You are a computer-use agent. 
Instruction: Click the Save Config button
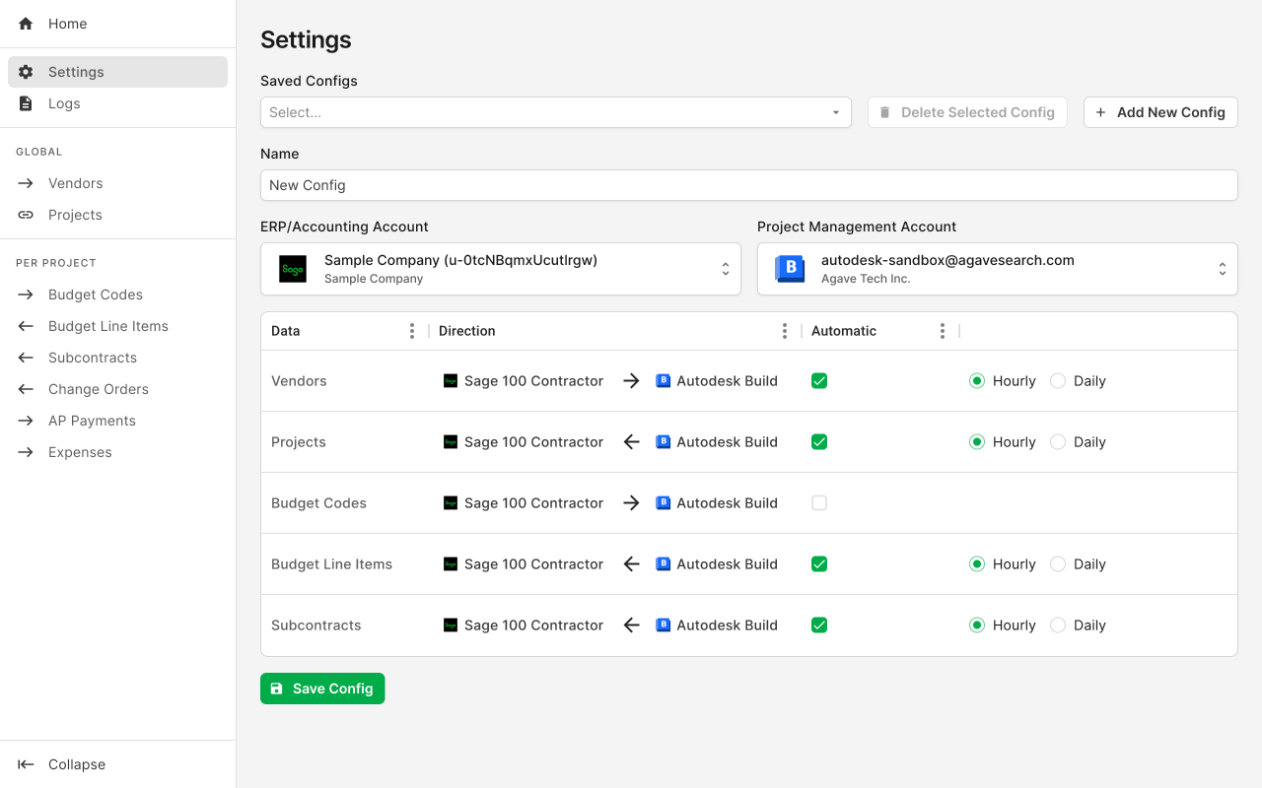point(322,689)
